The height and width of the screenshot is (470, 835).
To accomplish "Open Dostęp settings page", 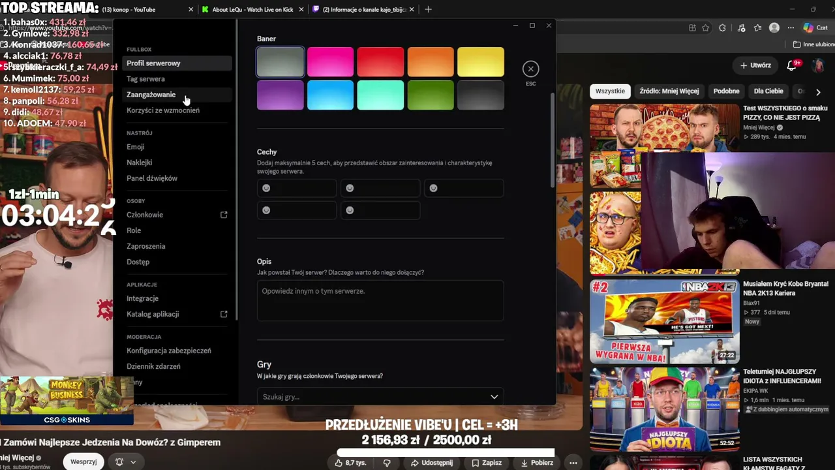I will [x=177, y=262].
